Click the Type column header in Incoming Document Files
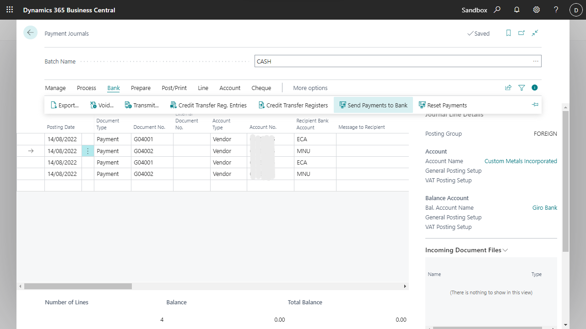 [x=537, y=274]
